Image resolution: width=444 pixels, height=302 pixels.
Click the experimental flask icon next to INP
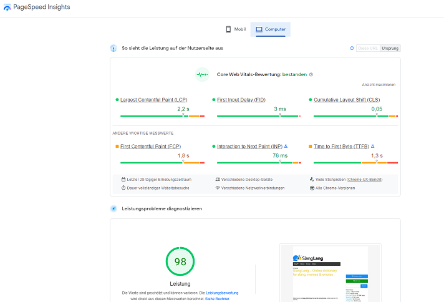pos(286,146)
